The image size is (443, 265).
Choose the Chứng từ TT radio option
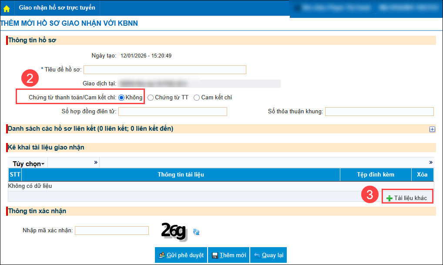(151, 98)
